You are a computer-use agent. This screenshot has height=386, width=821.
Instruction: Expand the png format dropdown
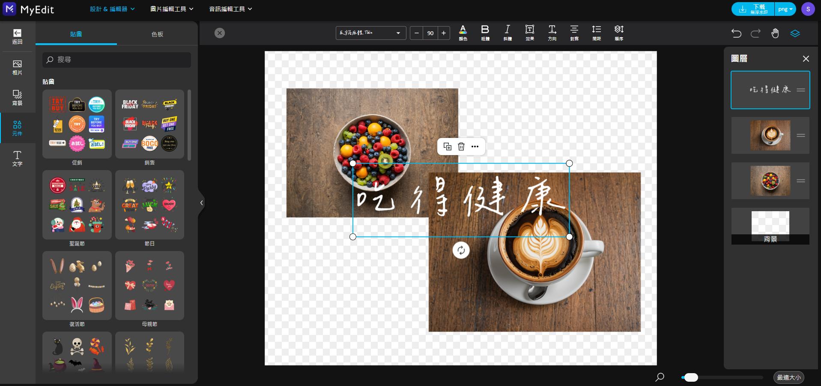click(785, 9)
